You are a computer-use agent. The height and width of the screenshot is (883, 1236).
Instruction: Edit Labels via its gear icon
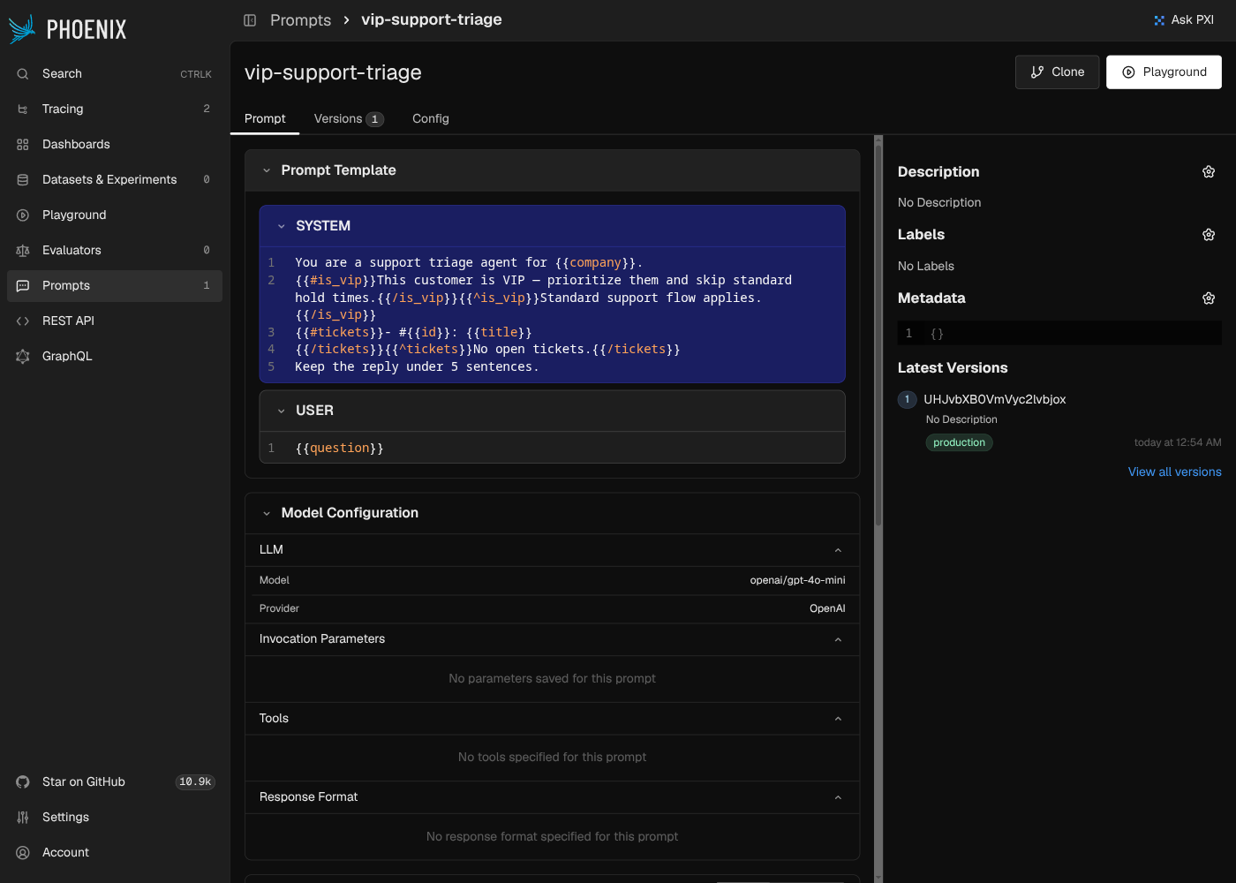[1209, 235]
